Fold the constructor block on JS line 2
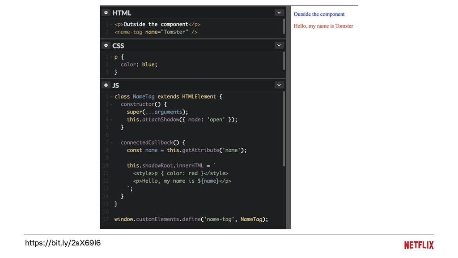Viewport: 458px width, 258px height. 111,104
